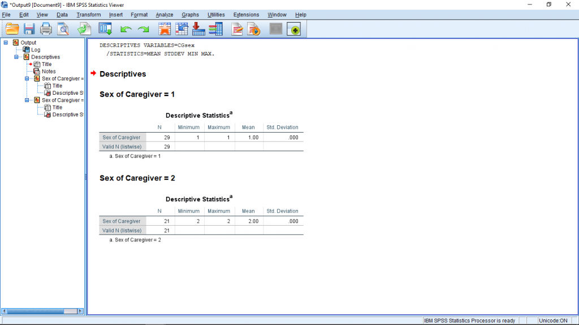The width and height of the screenshot is (579, 325).
Task: Go to the Data Editor window
Action: (x=105, y=29)
